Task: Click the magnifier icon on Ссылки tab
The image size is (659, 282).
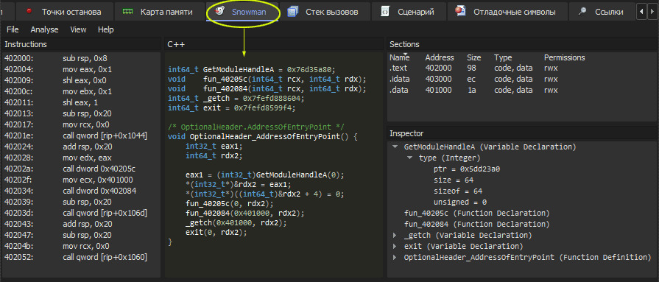Action: (582, 12)
